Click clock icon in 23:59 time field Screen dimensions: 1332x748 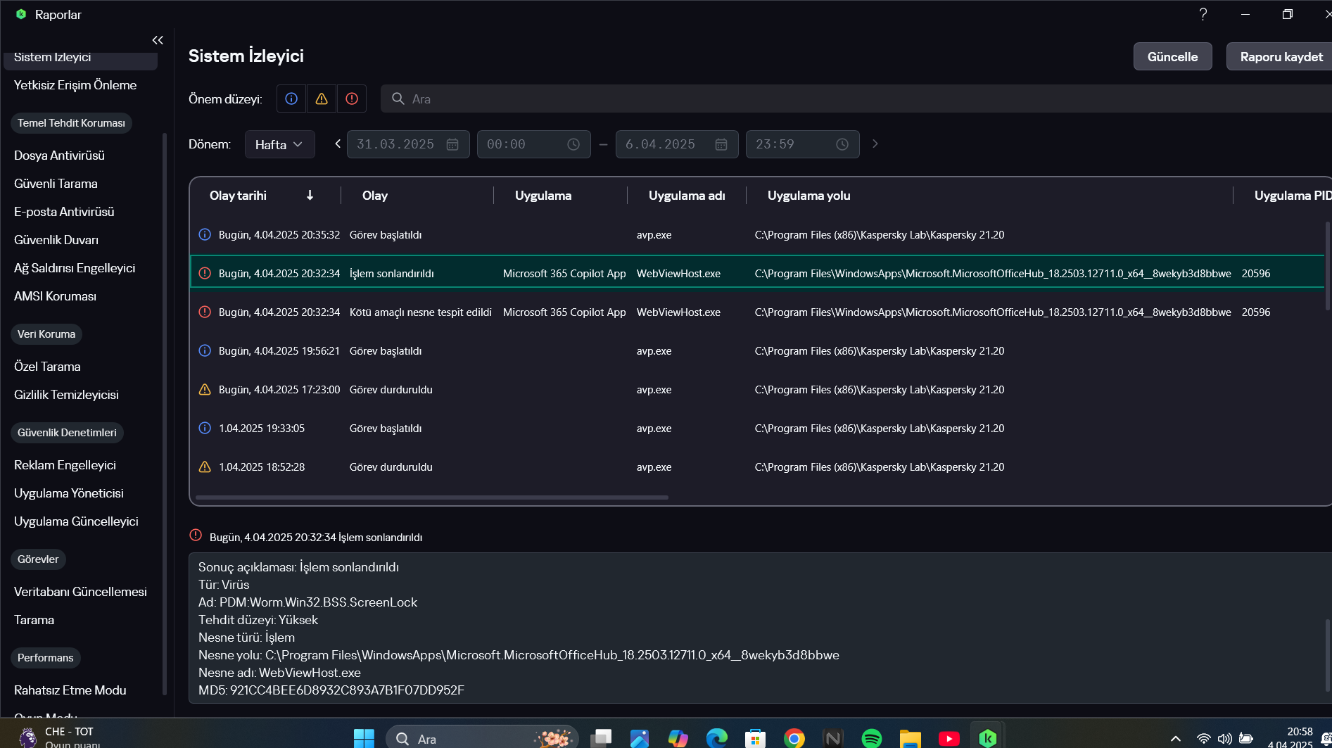tap(842, 144)
